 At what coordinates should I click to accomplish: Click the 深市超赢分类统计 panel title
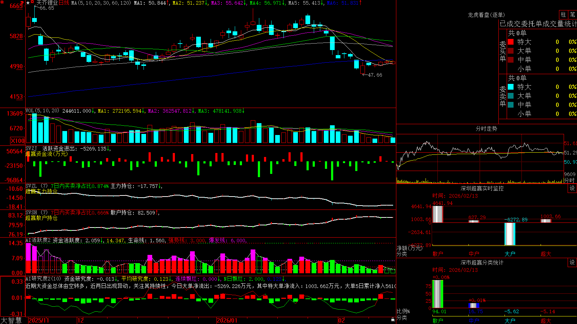pyautogui.click(x=482, y=263)
